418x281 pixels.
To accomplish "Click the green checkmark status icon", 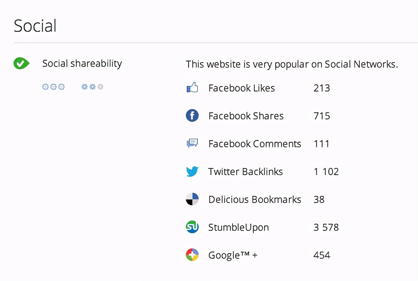I will pyautogui.click(x=21, y=63).
